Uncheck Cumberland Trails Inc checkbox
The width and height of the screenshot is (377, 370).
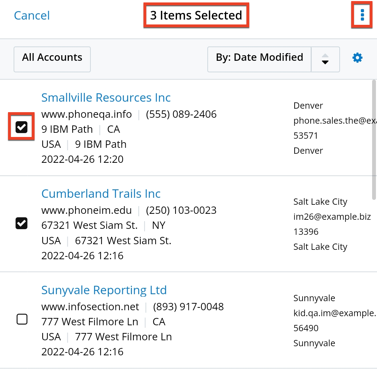point(22,223)
